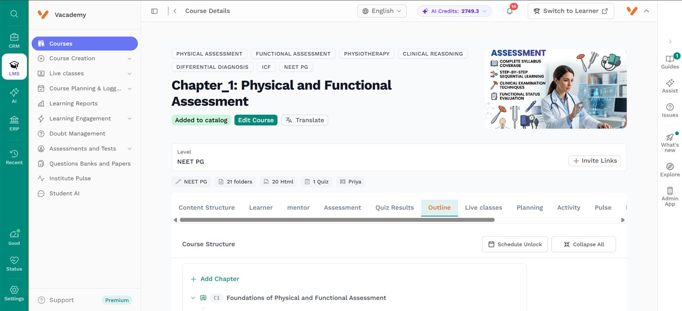Click the Collapse All button

pos(584,244)
